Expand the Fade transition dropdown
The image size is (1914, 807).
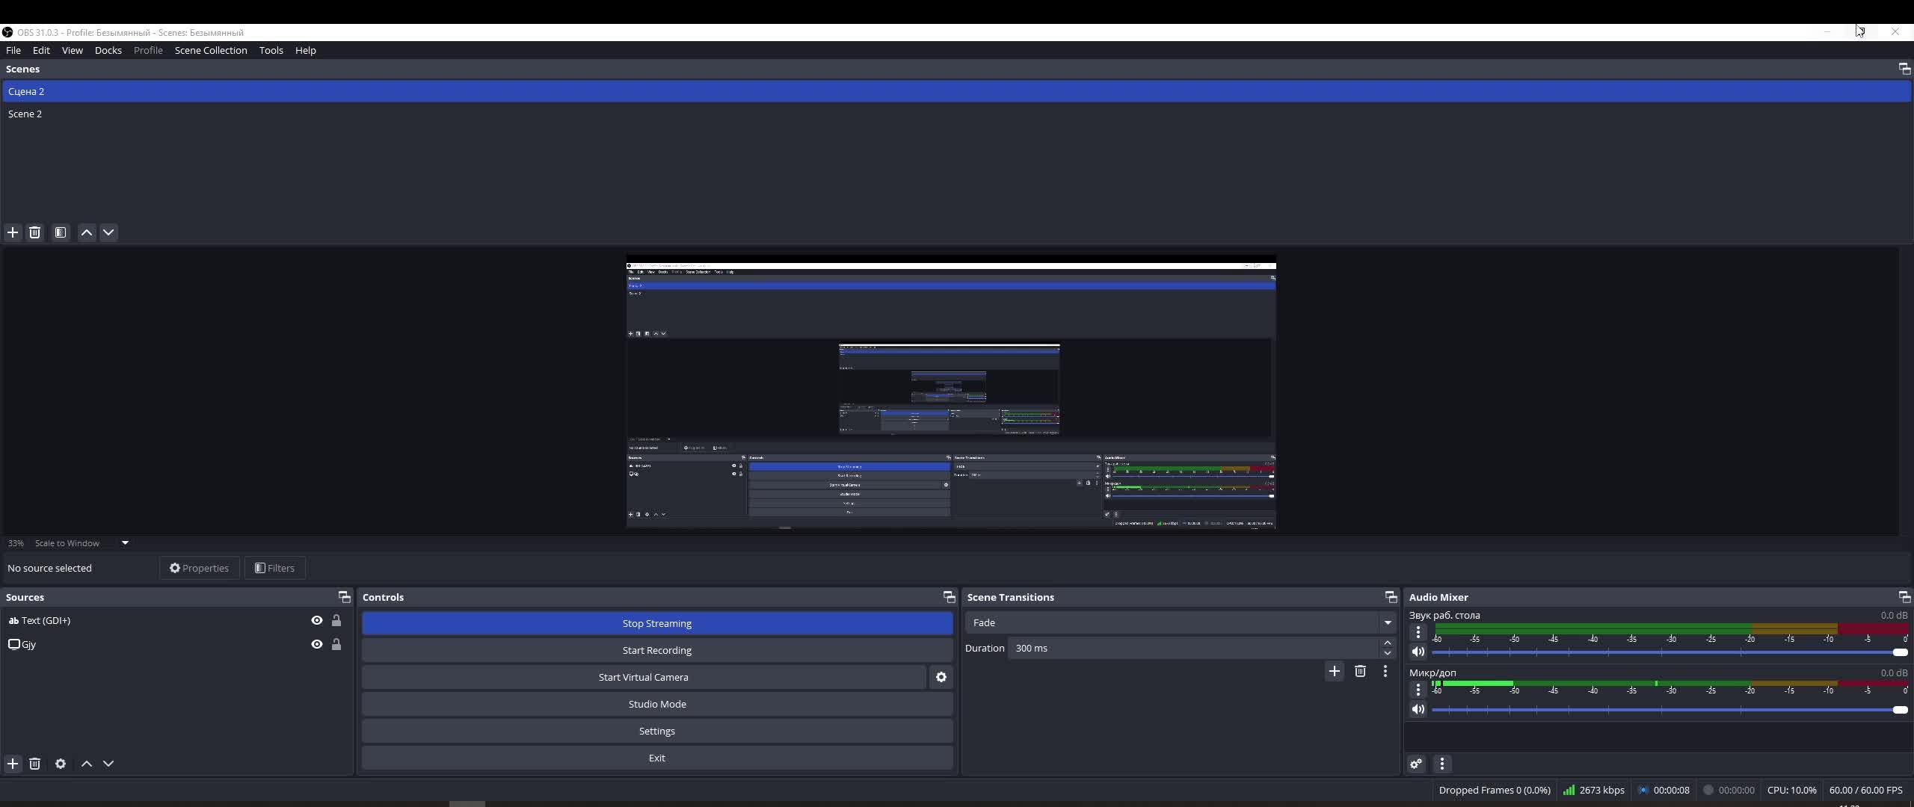1388,622
